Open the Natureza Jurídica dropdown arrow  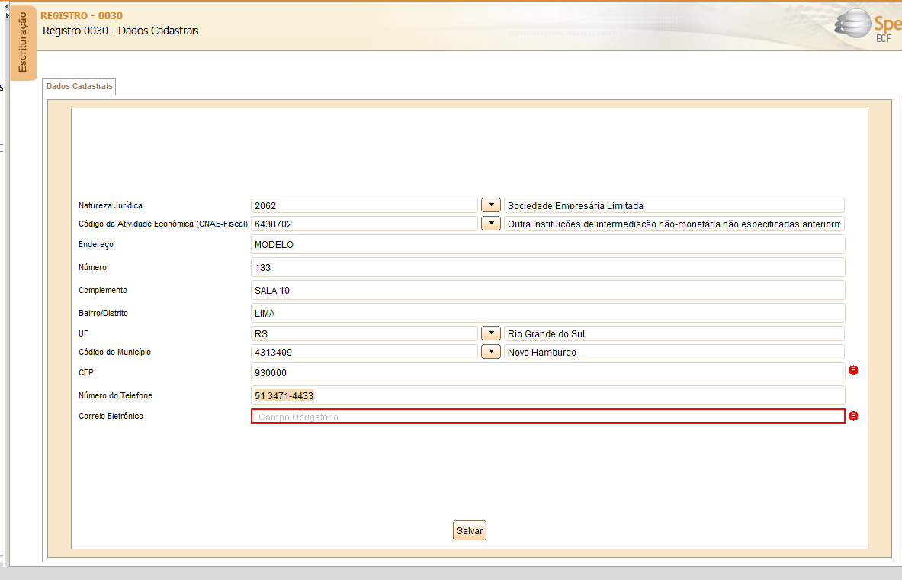pos(491,205)
